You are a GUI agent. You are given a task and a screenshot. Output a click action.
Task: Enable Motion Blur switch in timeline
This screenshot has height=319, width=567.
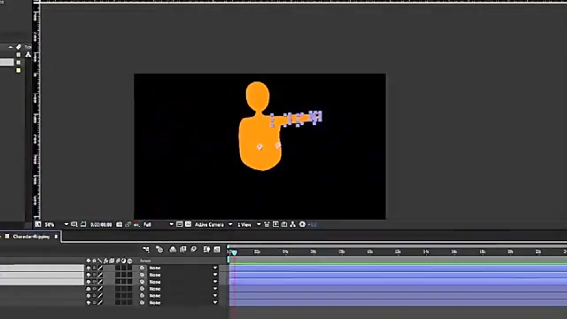193,249
